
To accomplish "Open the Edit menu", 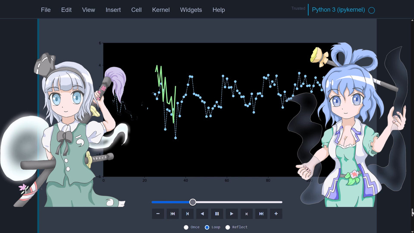I will tap(66, 10).
